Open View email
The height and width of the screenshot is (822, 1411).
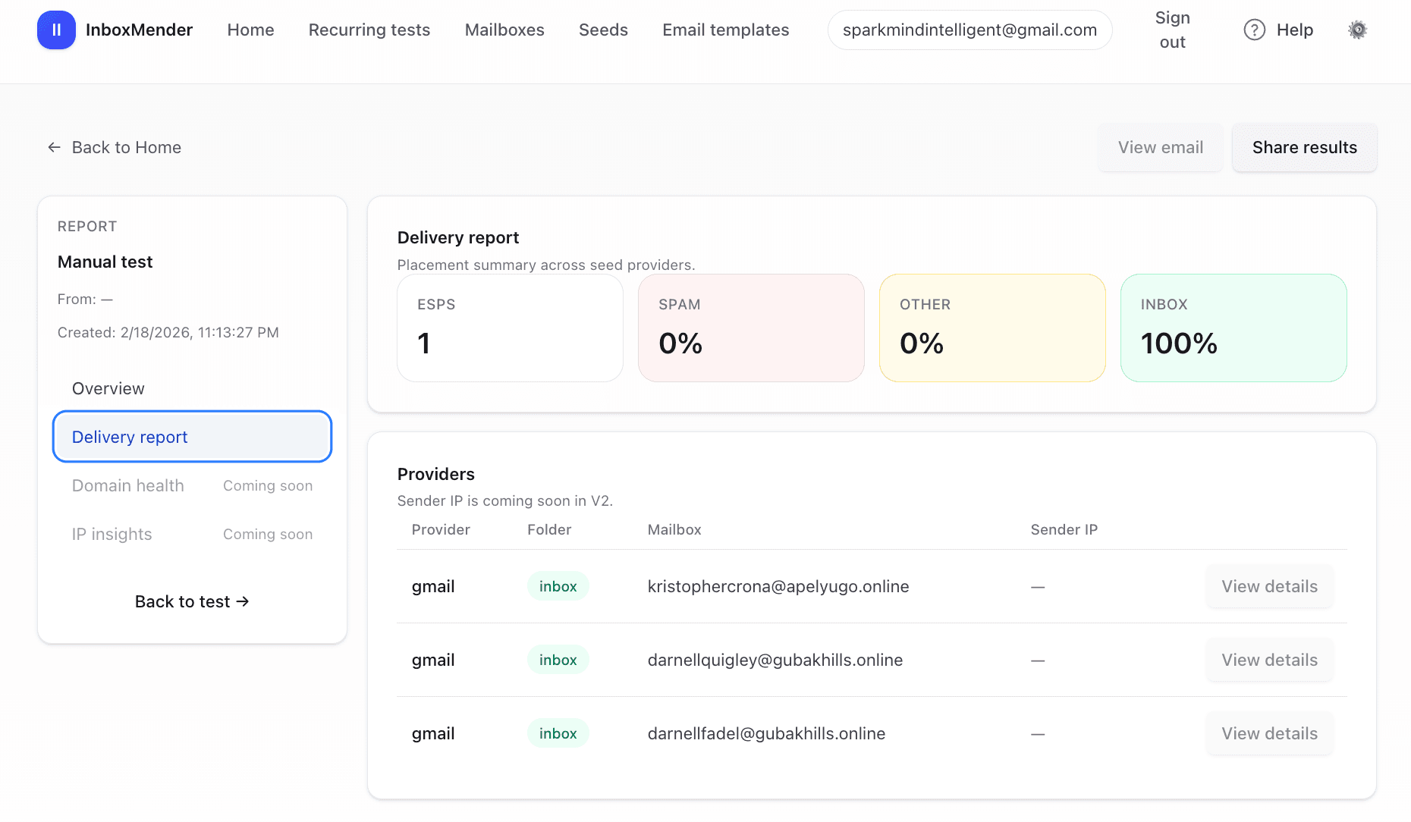(1160, 147)
